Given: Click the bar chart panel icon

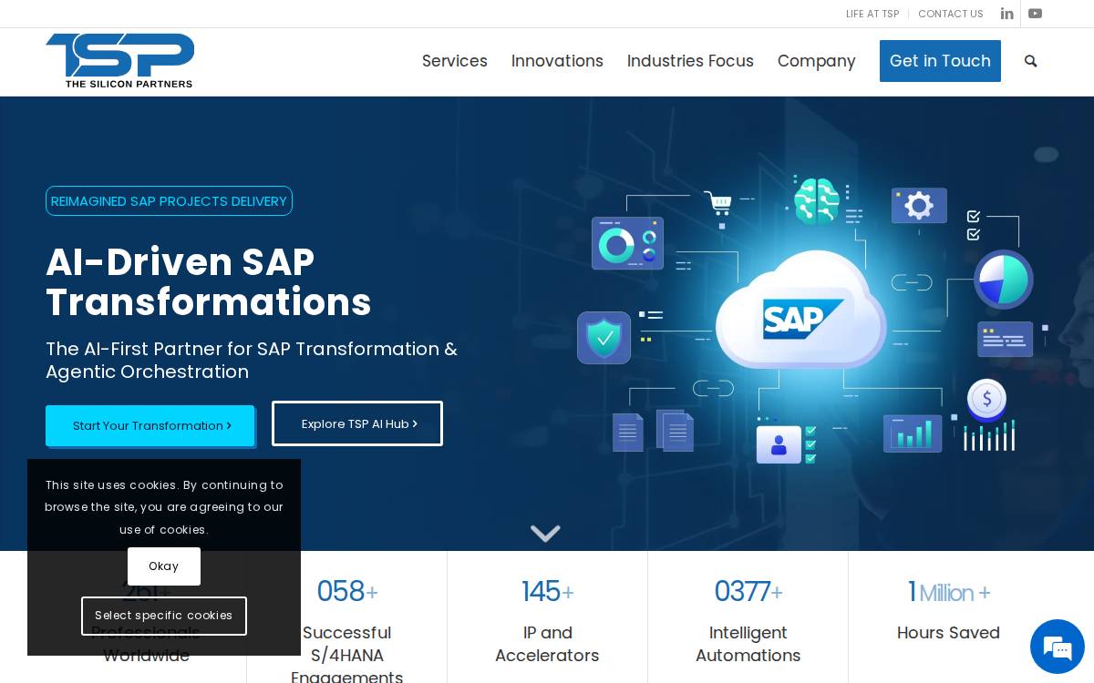Looking at the screenshot, I should click(912, 433).
